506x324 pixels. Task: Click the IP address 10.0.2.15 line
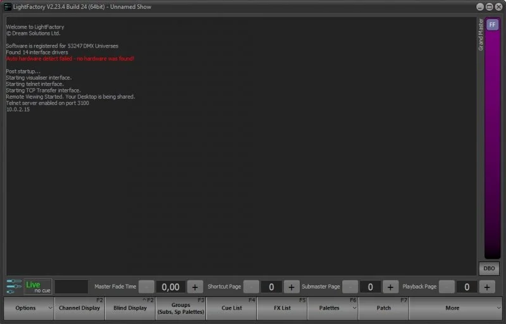click(x=18, y=109)
